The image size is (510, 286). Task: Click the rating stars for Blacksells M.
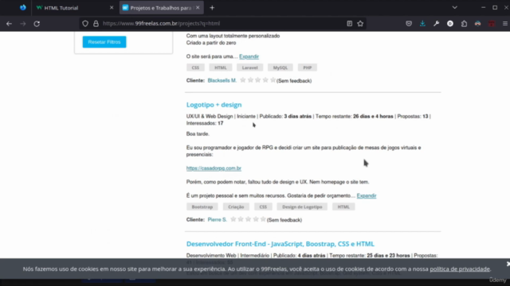pos(257,80)
